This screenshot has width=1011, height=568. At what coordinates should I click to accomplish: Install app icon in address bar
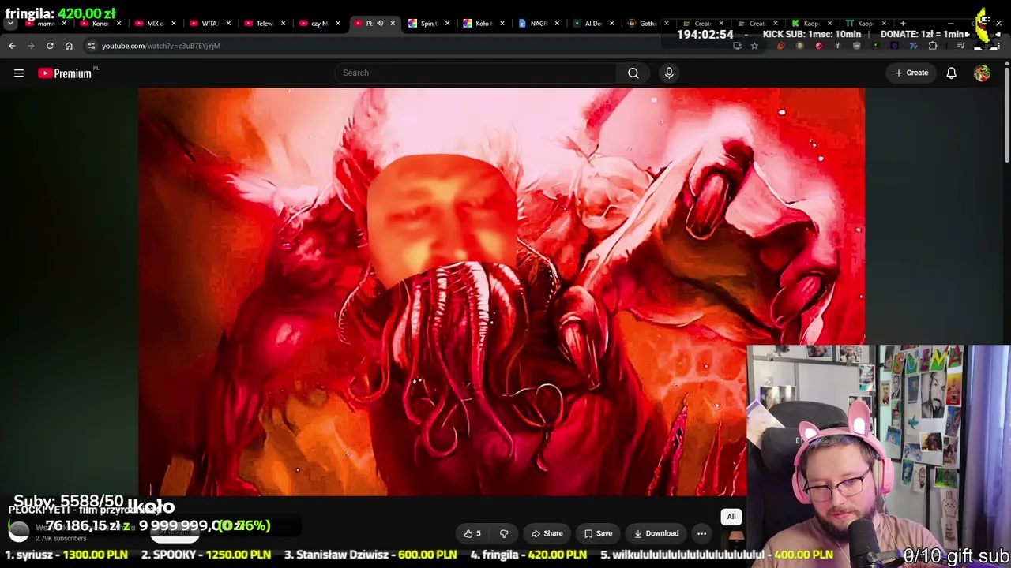(x=737, y=46)
